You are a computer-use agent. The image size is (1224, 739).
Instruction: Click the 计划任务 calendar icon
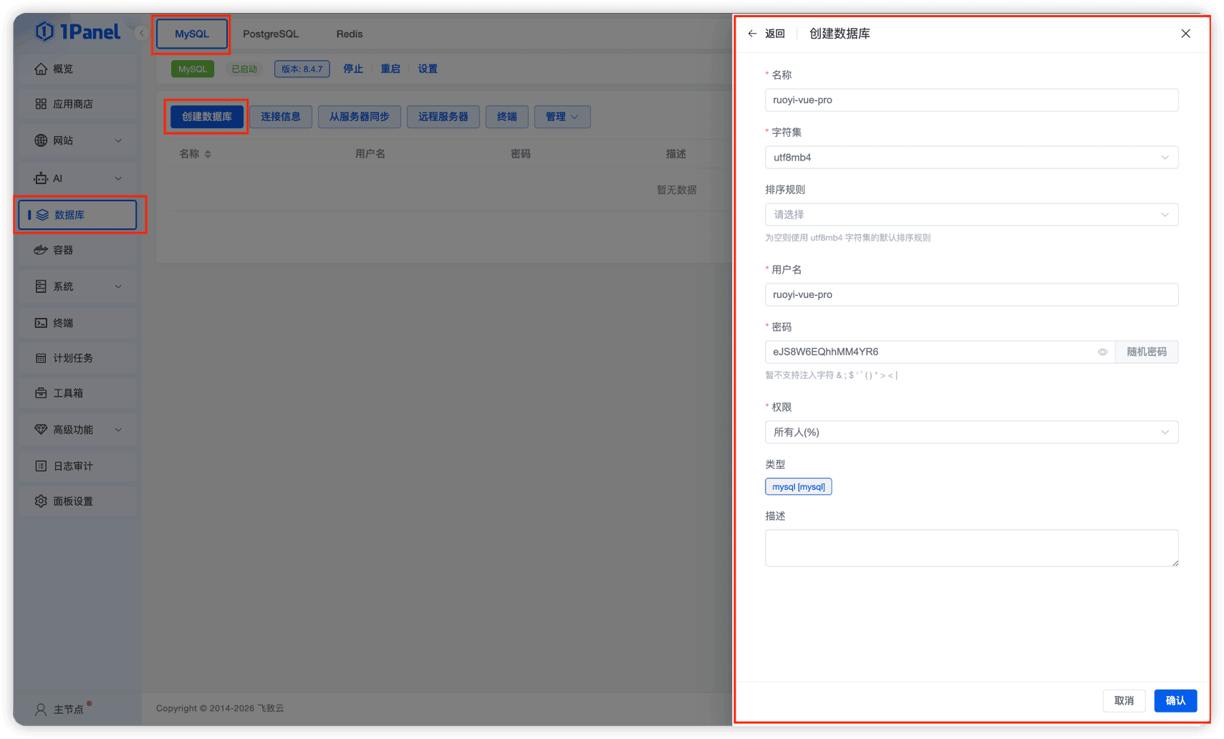41,358
